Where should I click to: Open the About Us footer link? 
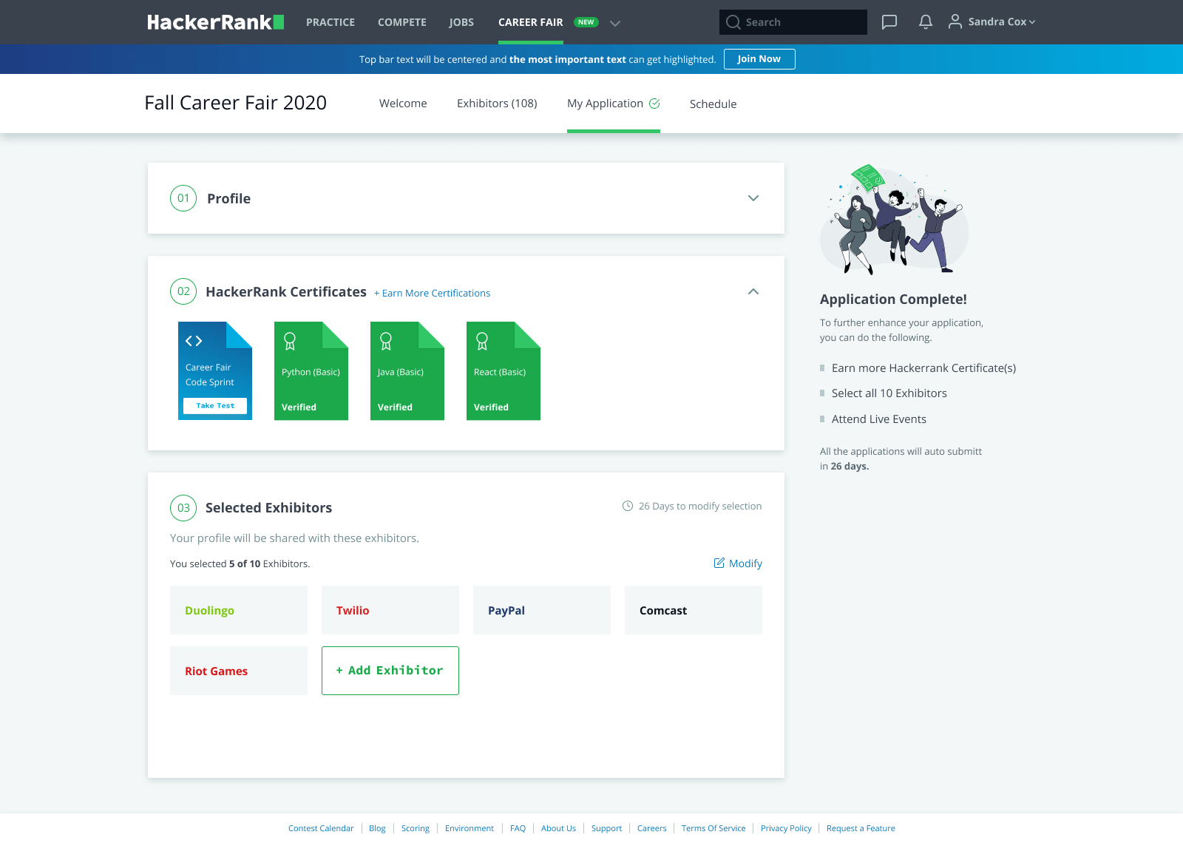[558, 828]
